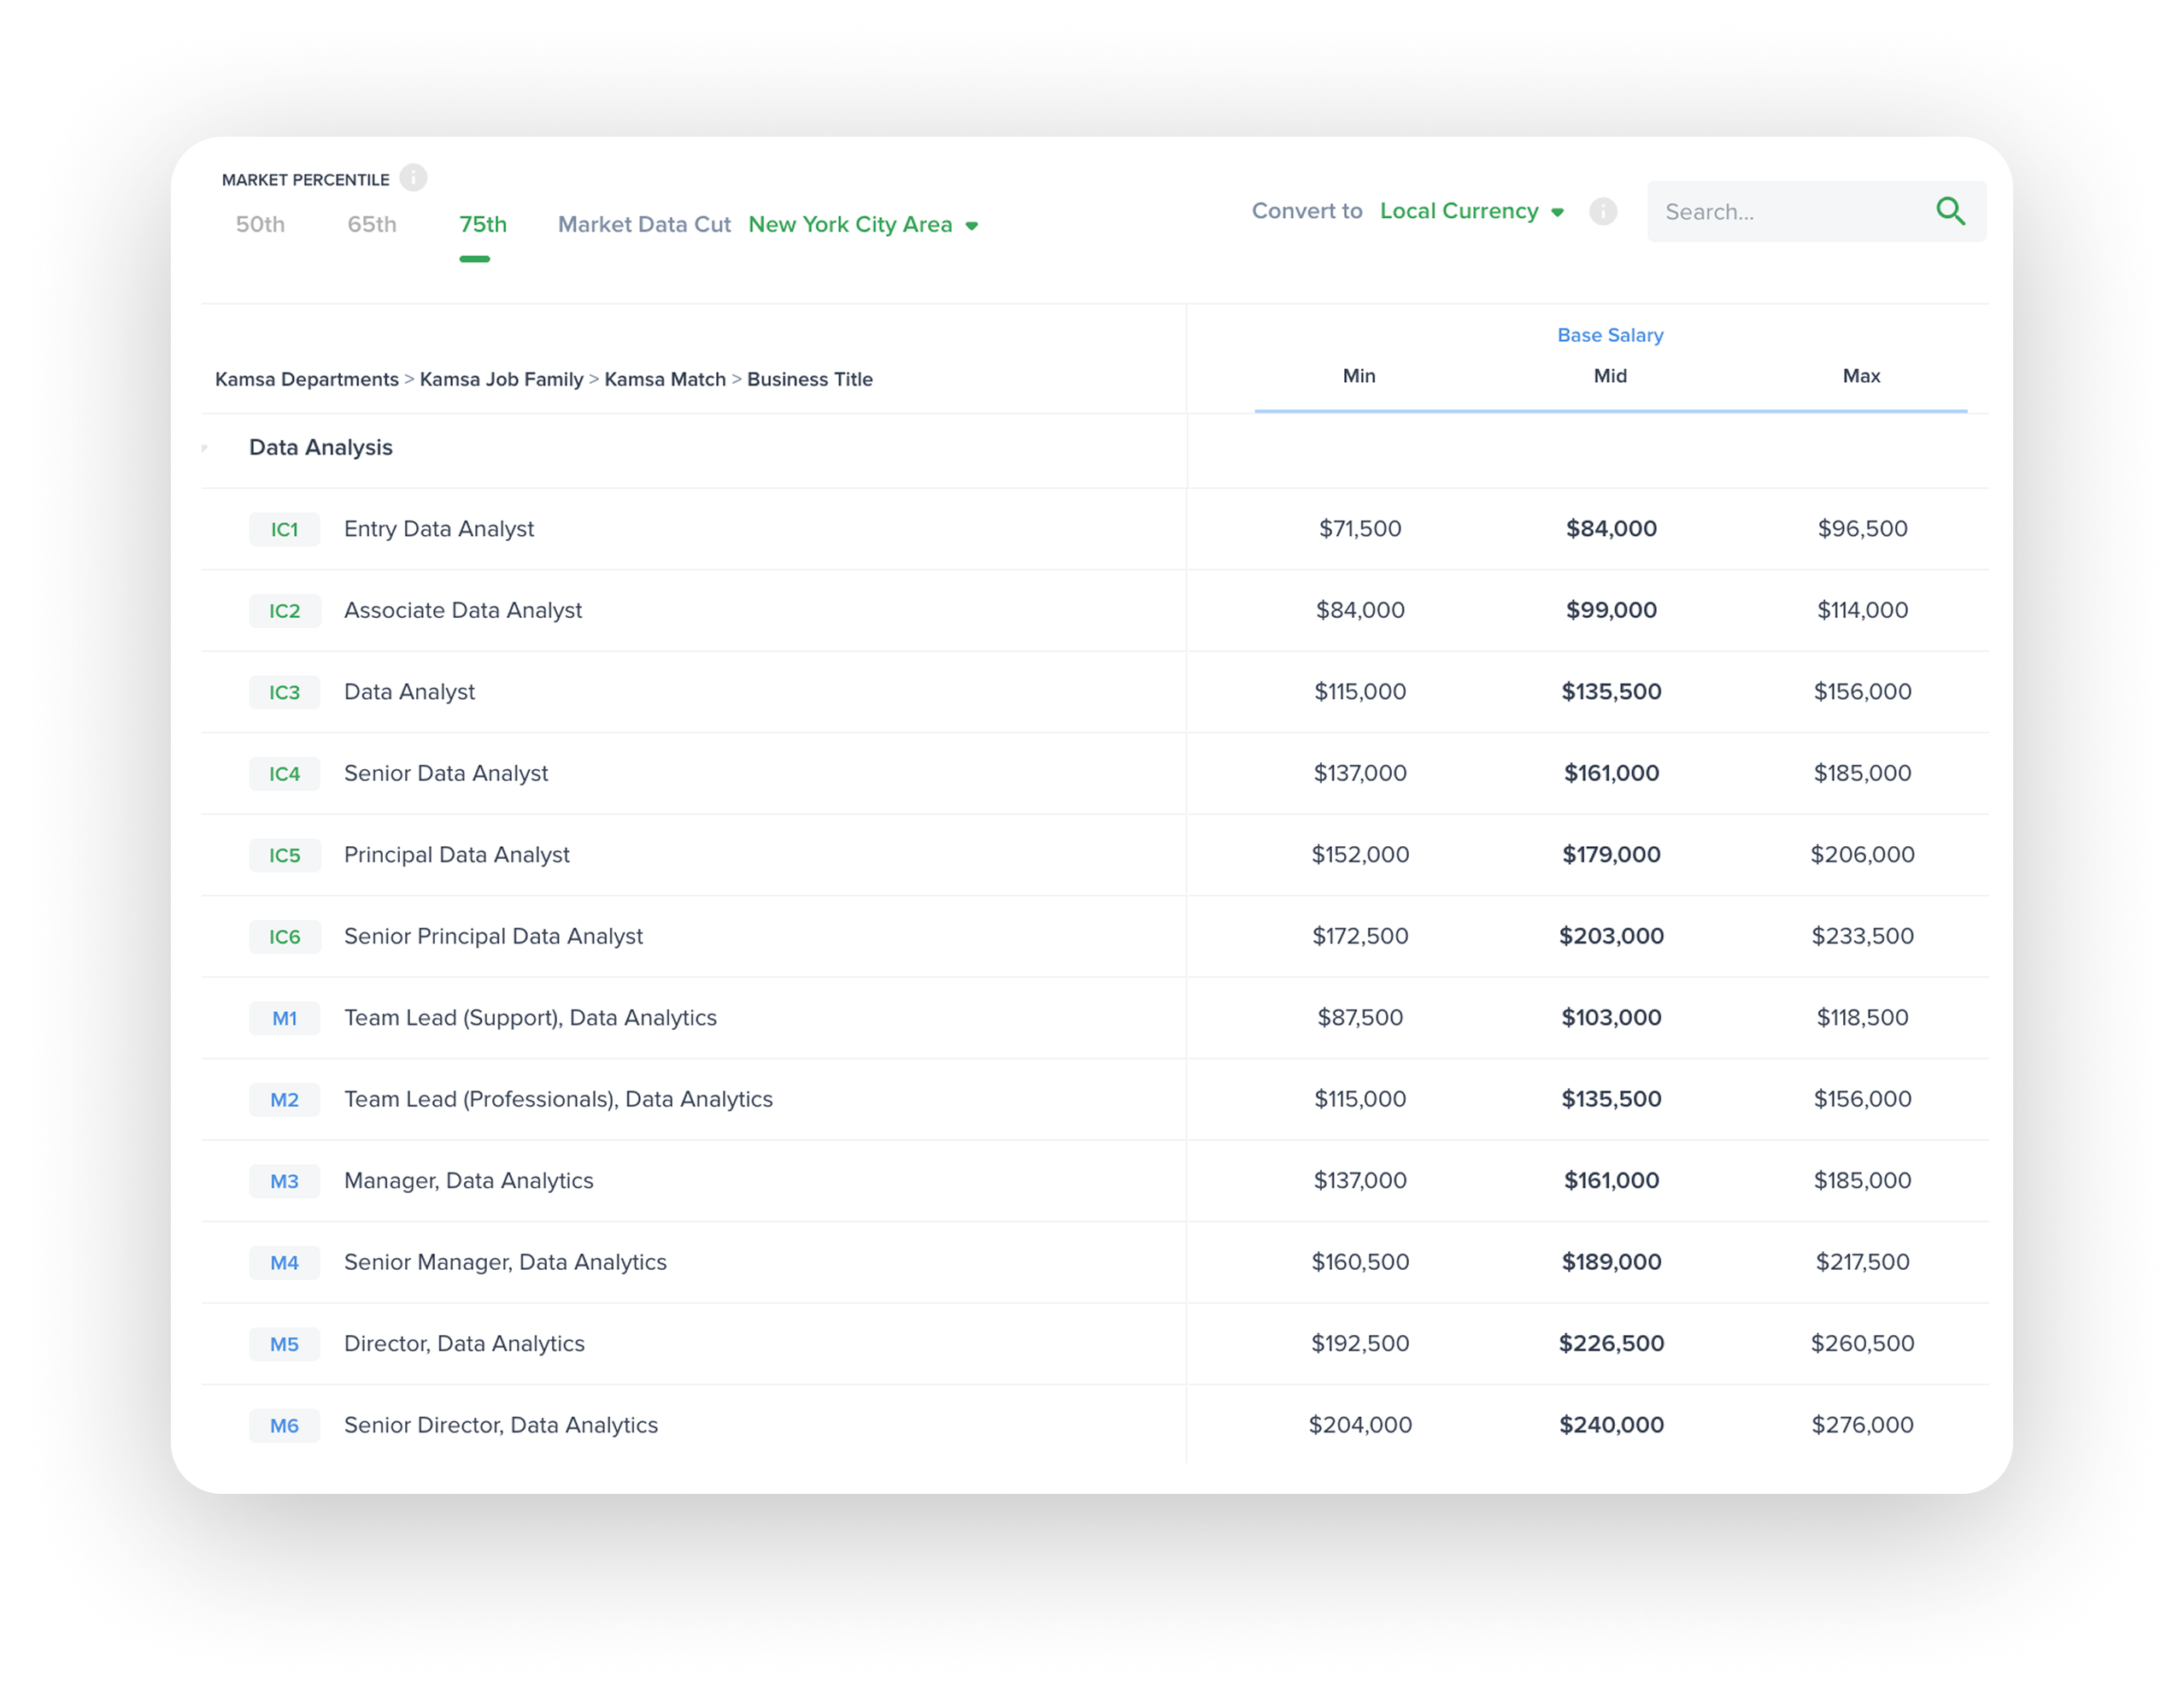Click the Kamsa Departments breadcrumb
The image size is (2184, 1699).
(x=307, y=379)
